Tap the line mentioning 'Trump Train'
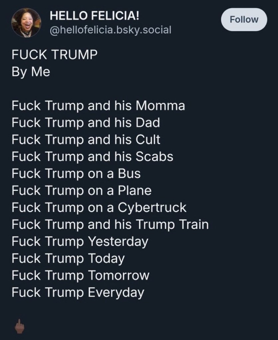Viewport: 278px width, 340px height. coord(110,225)
